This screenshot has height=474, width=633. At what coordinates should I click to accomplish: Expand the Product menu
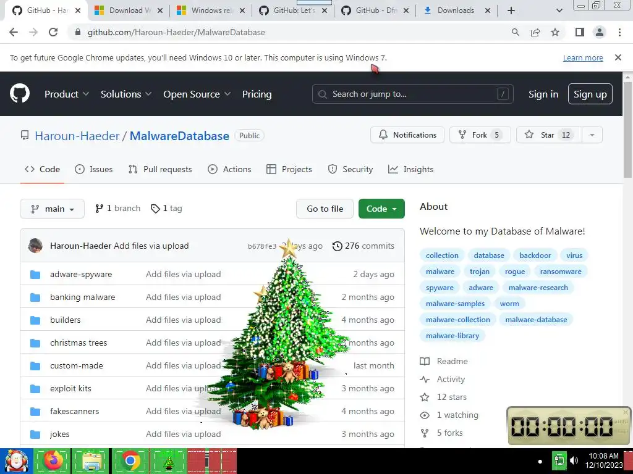click(67, 94)
